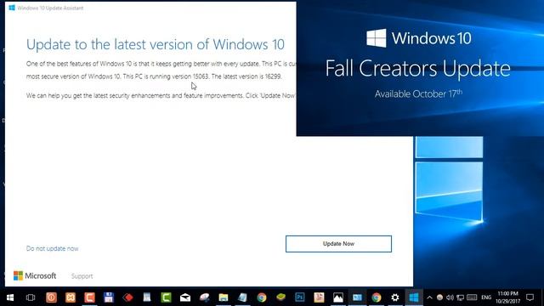This screenshot has height=306, width=544.
Task: Open Settings gear on the taskbar
Action: (394, 297)
